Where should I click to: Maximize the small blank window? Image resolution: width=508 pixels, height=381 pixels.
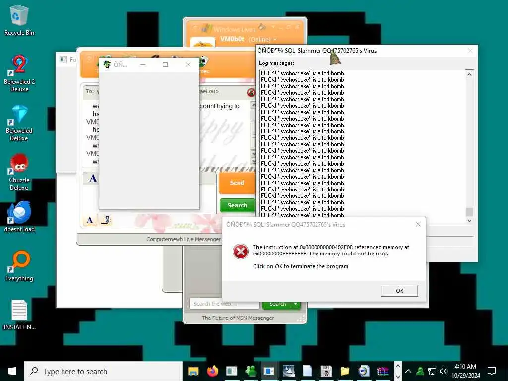point(165,64)
